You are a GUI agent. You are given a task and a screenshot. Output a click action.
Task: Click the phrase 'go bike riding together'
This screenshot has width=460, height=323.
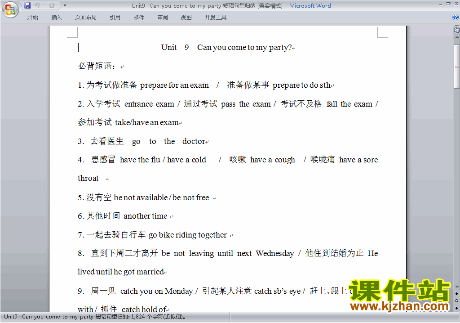(x=187, y=235)
